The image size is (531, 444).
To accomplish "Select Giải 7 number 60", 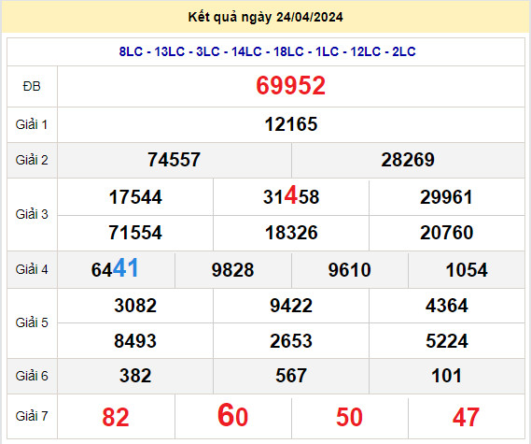I will [232, 415].
